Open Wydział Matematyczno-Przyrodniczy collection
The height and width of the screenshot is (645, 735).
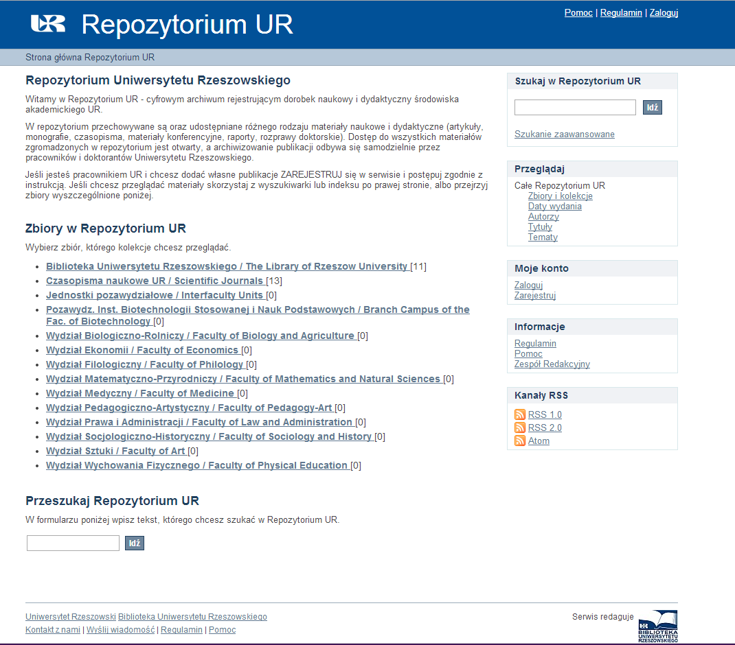(x=244, y=379)
